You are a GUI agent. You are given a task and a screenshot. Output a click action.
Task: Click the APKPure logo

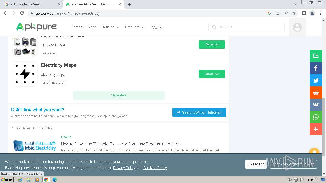36,27
